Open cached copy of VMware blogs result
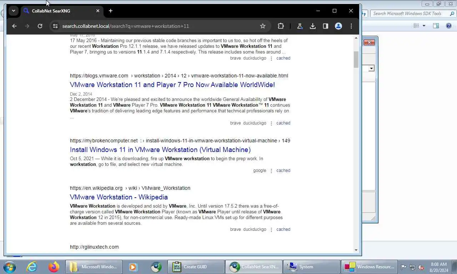 point(283,123)
